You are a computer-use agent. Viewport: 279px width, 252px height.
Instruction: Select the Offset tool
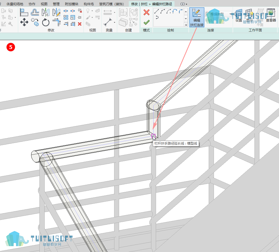35,12
